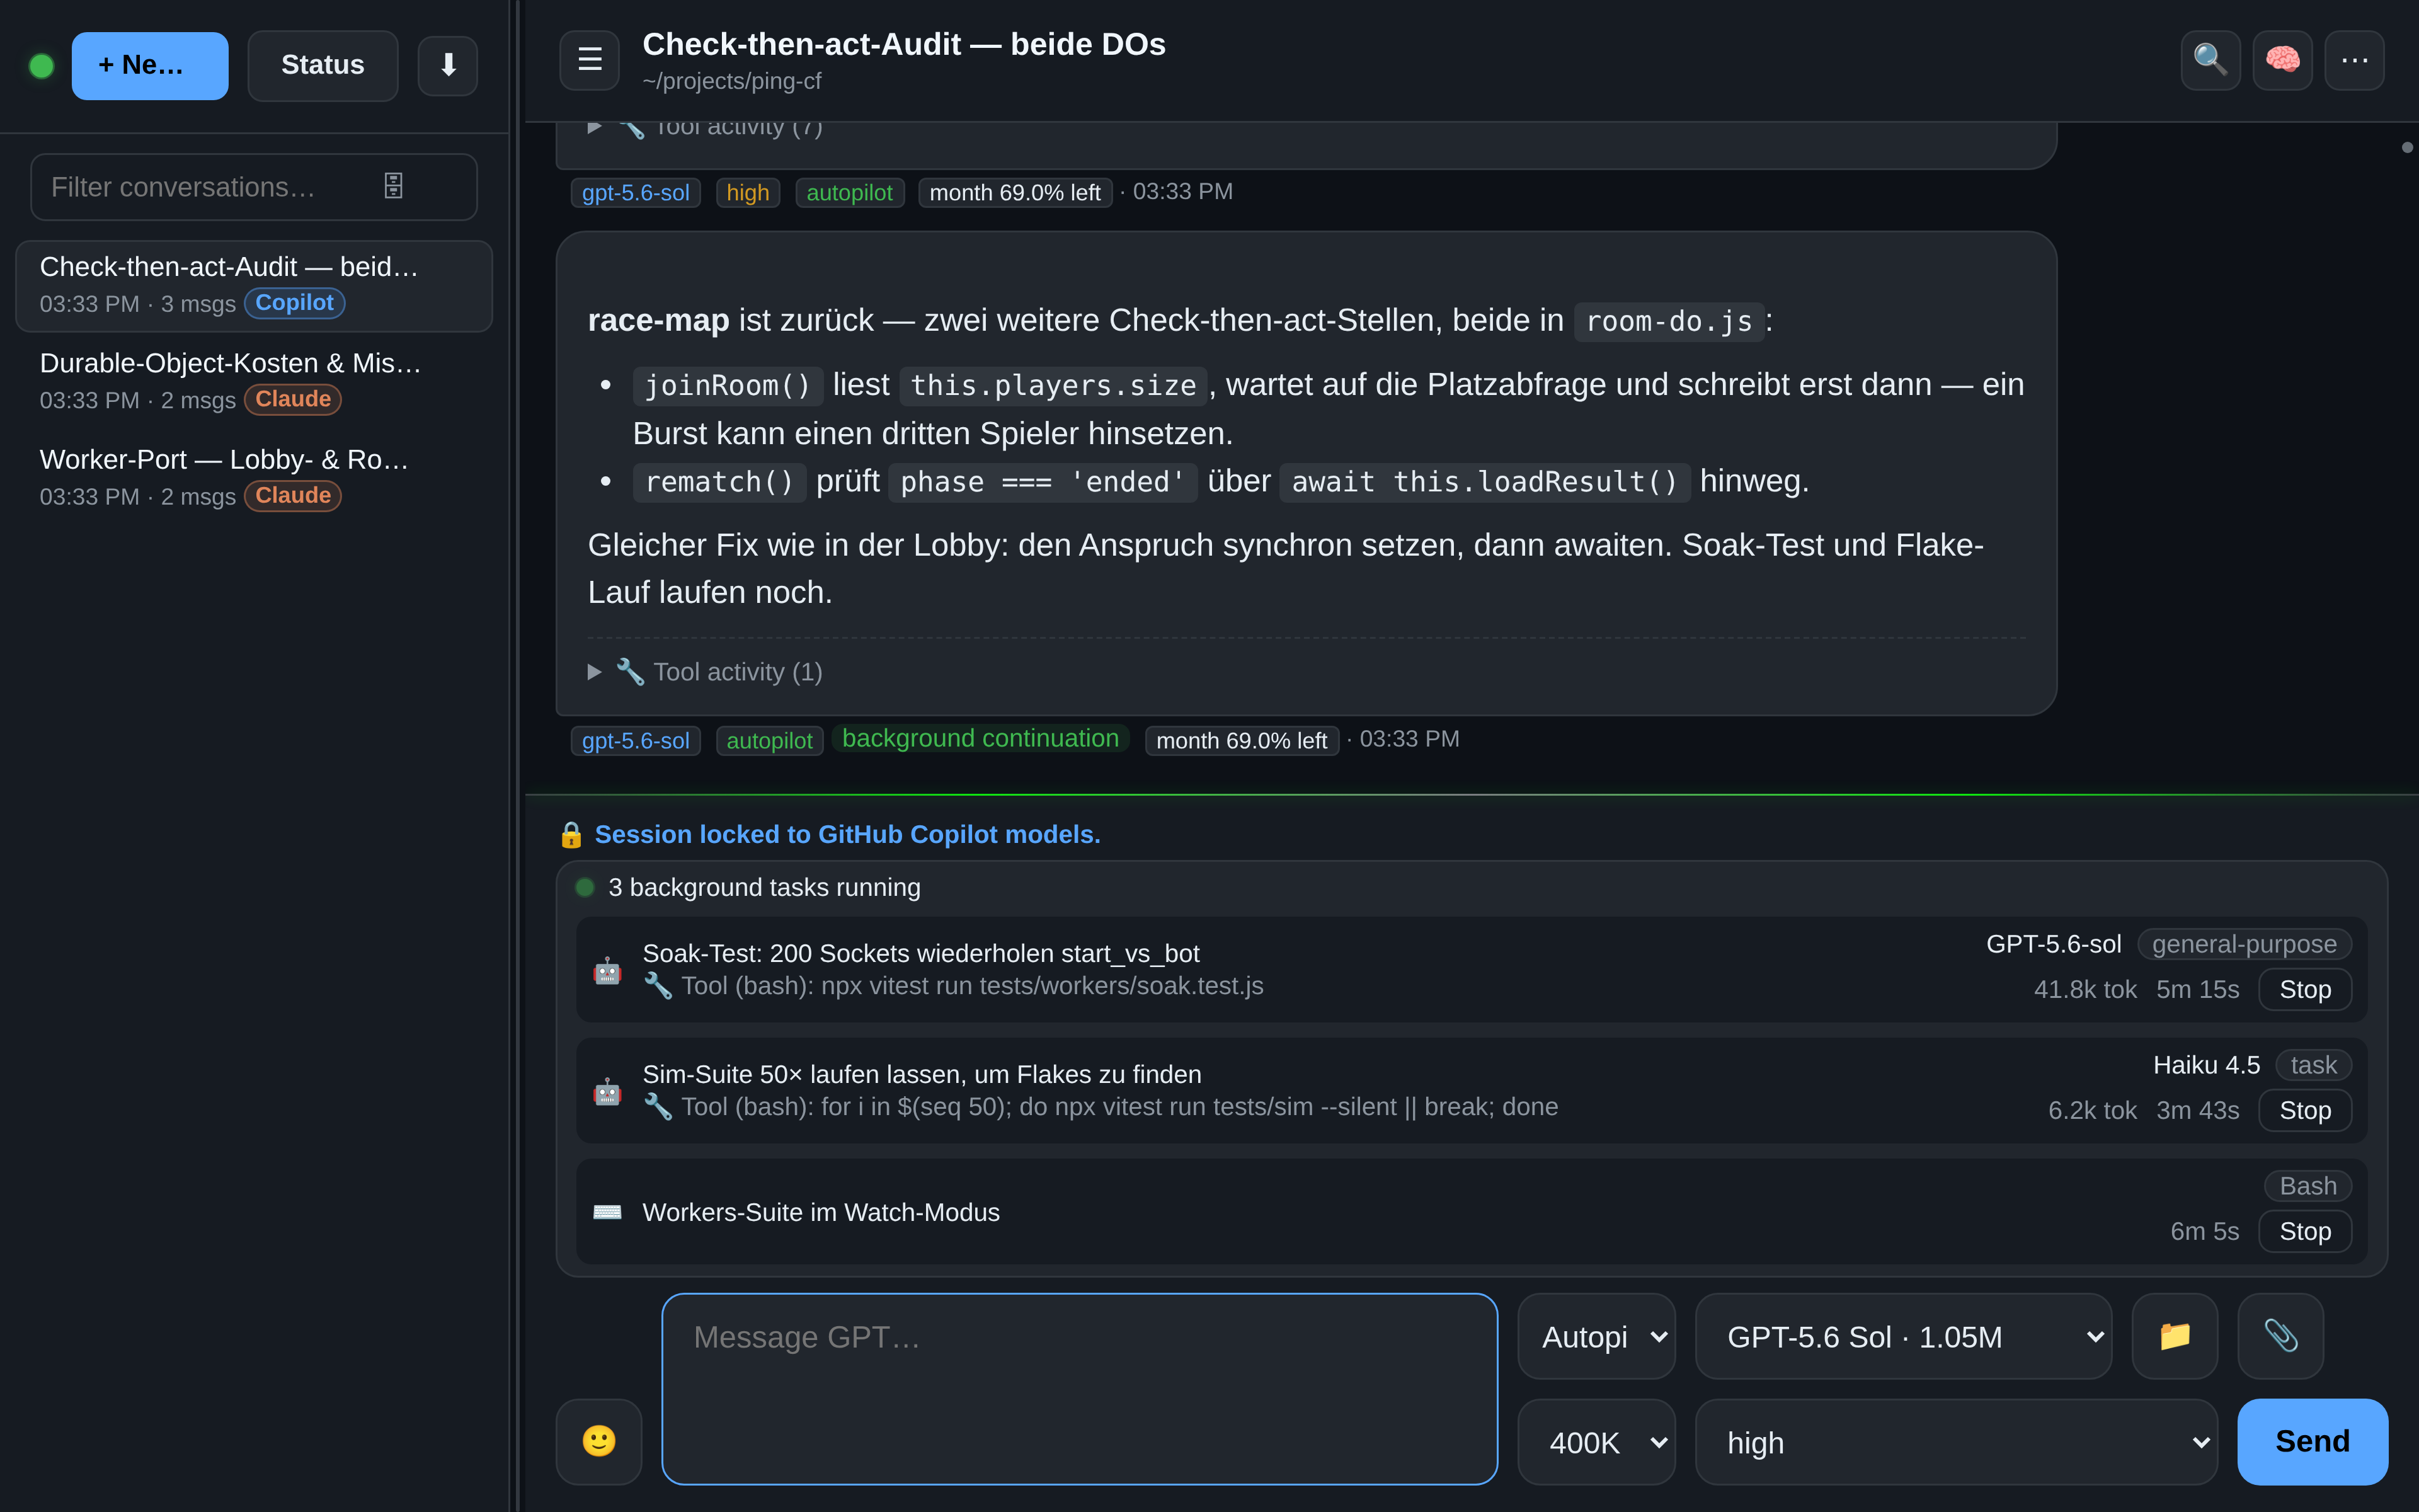Screen dimensions: 2419x1512
Task: Open the GPT-5.6 Sol model dropdown
Action: tap(1903, 1336)
